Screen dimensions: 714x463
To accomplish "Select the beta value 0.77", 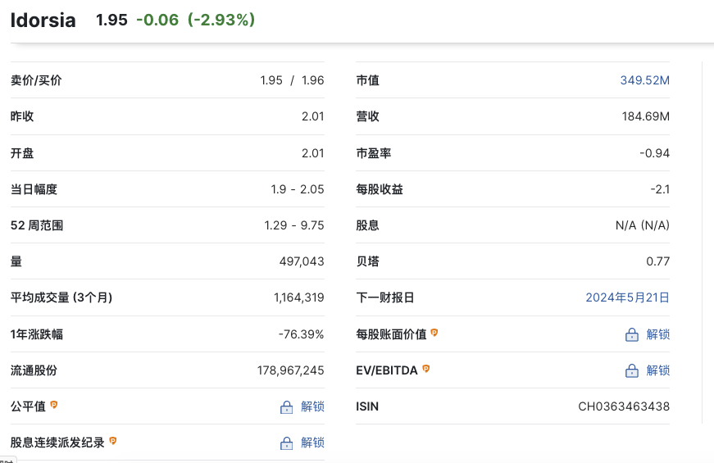I will click(658, 261).
